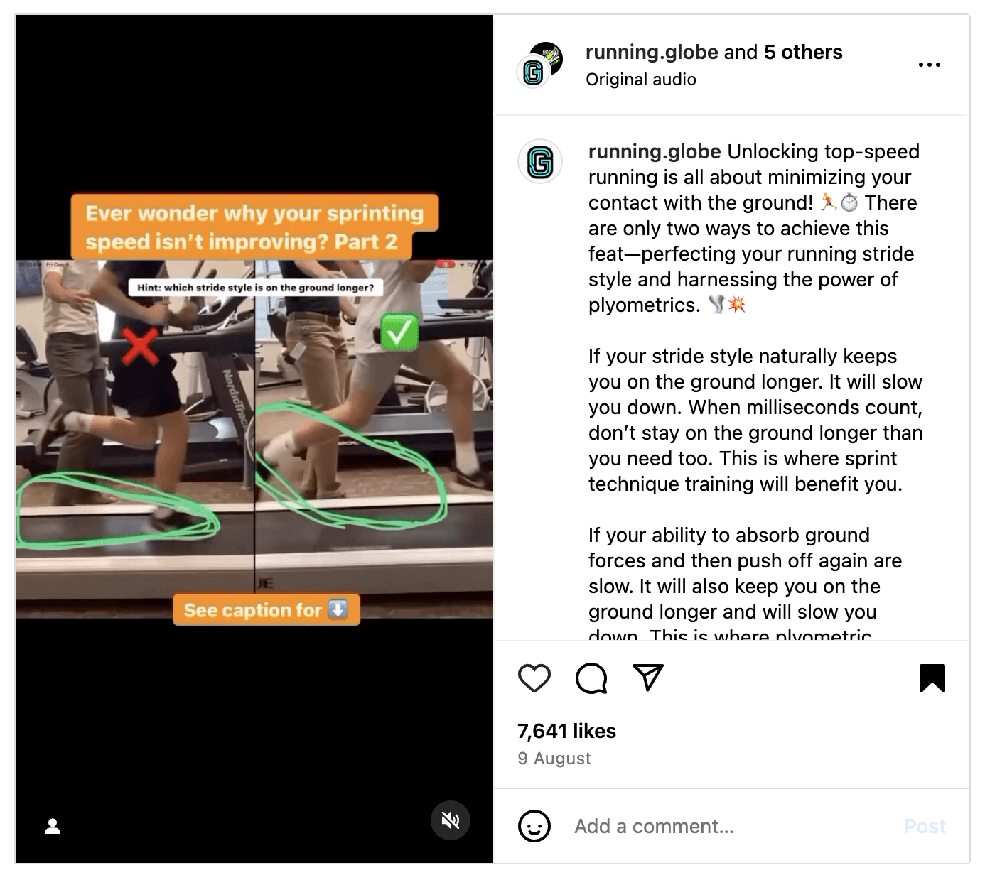
Task: Open the 9 August post date link
Action: 554,759
